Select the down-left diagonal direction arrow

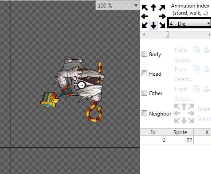pyautogui.click(x=145, y=25)
